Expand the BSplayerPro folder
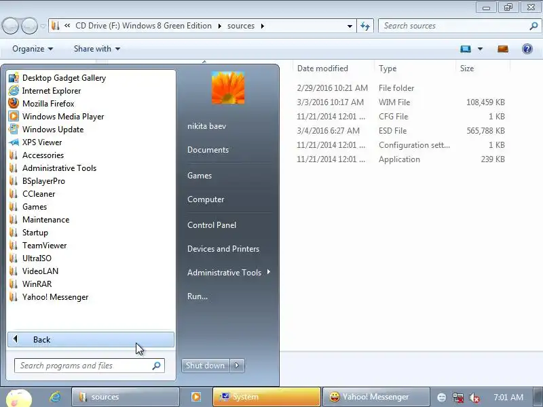Image resolution: width=543 pixels, height=407 pixels. (x=43, y=181)
